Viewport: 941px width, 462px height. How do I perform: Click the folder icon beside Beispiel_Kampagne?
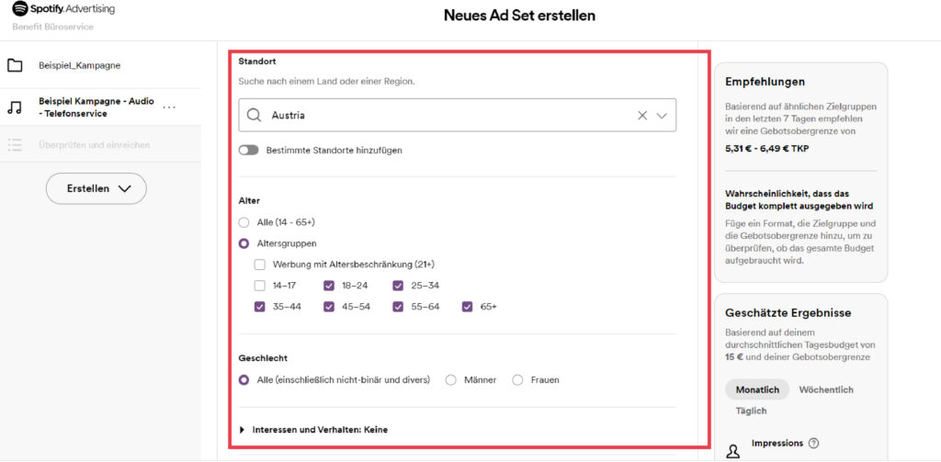click(x=15, y=66)
